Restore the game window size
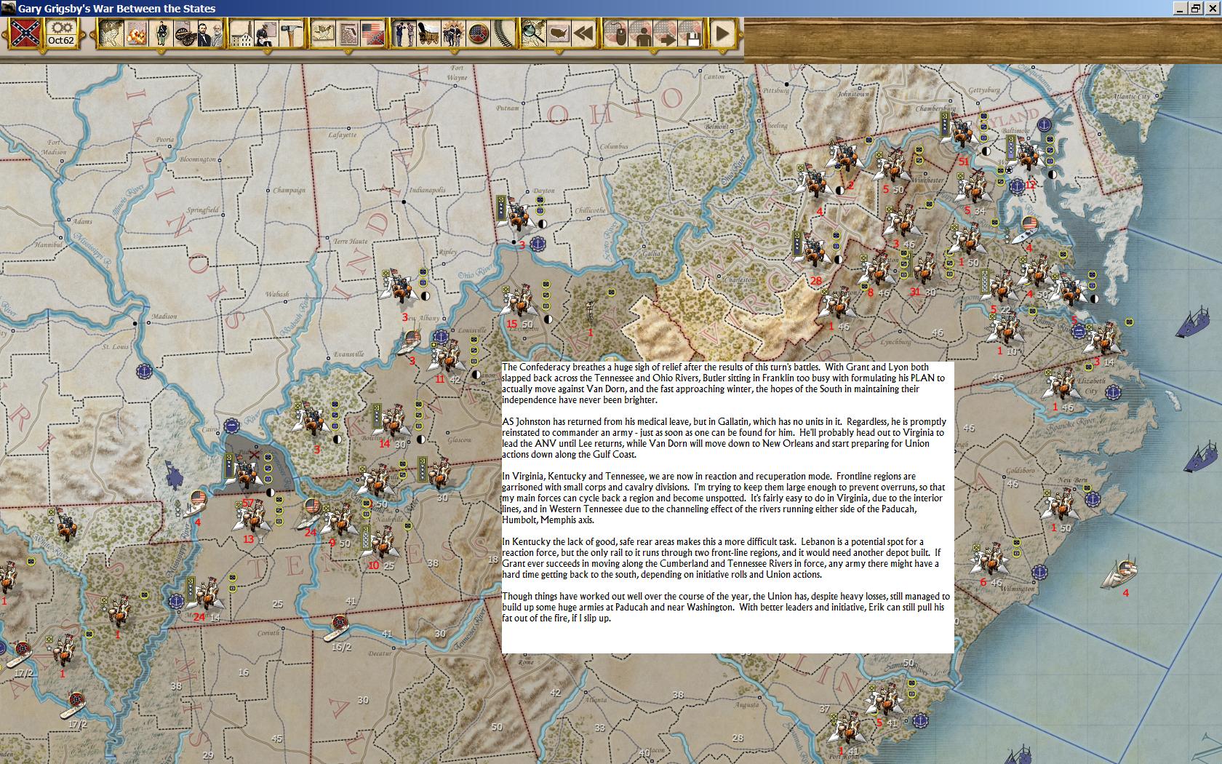 click(1196, 8)
